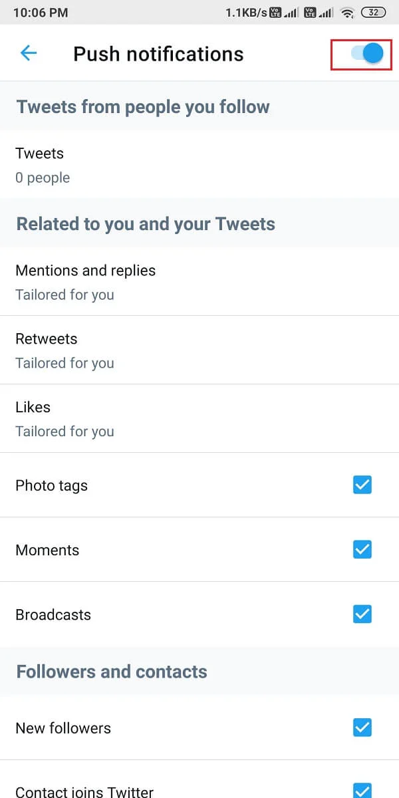399x798 pixels.
Task: Tap the back arrow icon
Action: coord(29,53)
